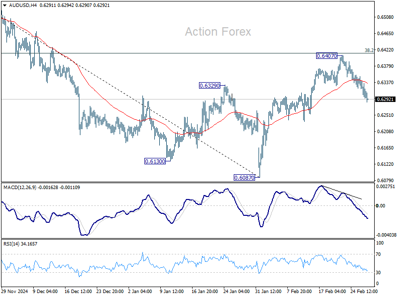The width and height of the screenshot is (397, 297).
Task: Click the 0.64650 price axis value
Action: 386,33
